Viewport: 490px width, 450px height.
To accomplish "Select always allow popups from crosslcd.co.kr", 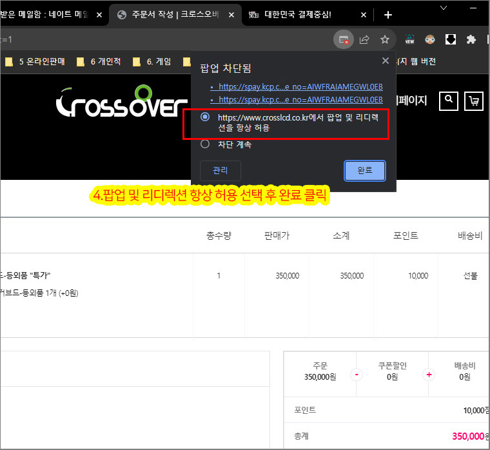I will (205, 117).
